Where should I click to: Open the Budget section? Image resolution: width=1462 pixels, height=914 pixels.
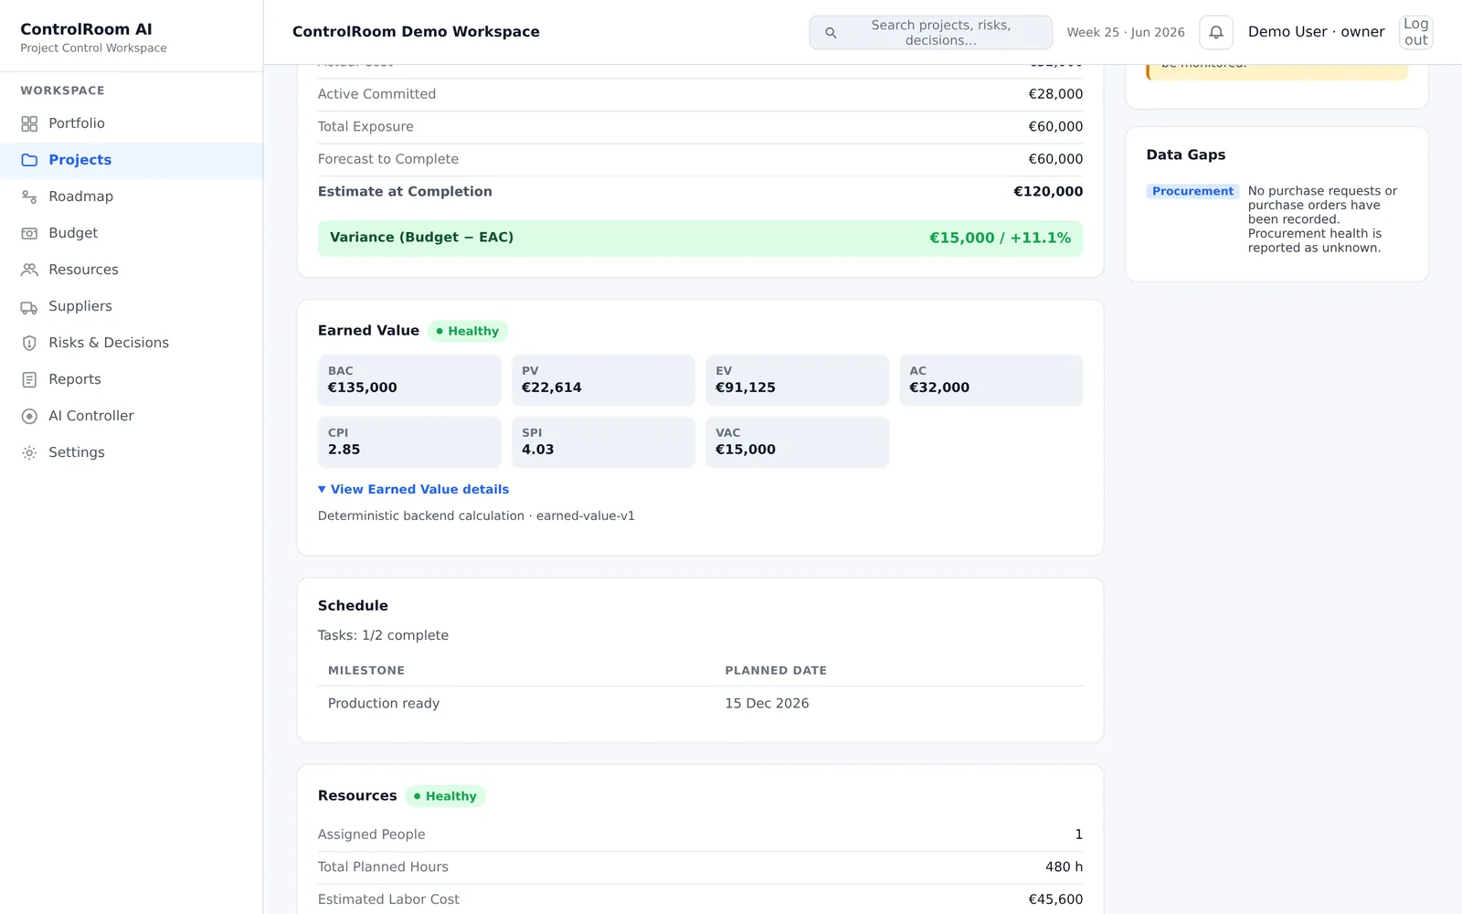tap(132, 233)
